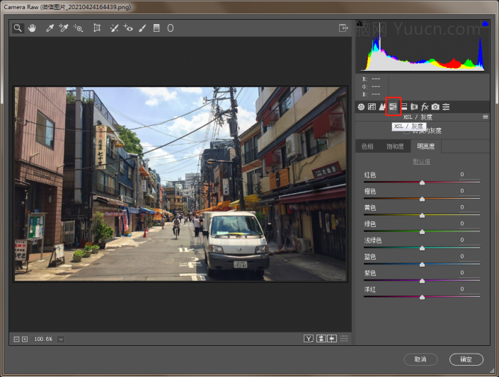The height and width of the screenshot is (377, 499).
Task: Choose the Adjustment Brush tool
Action: click(x=142, y=28)
